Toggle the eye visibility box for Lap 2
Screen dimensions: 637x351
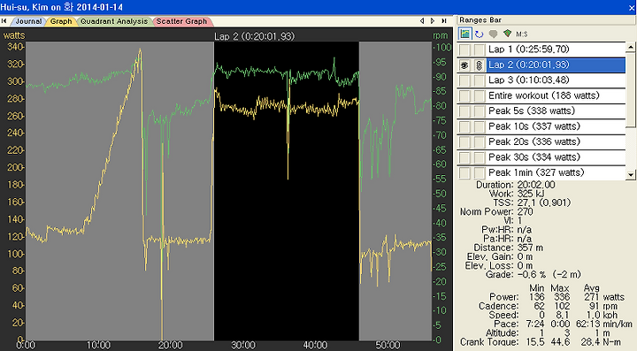pos(464,65)
